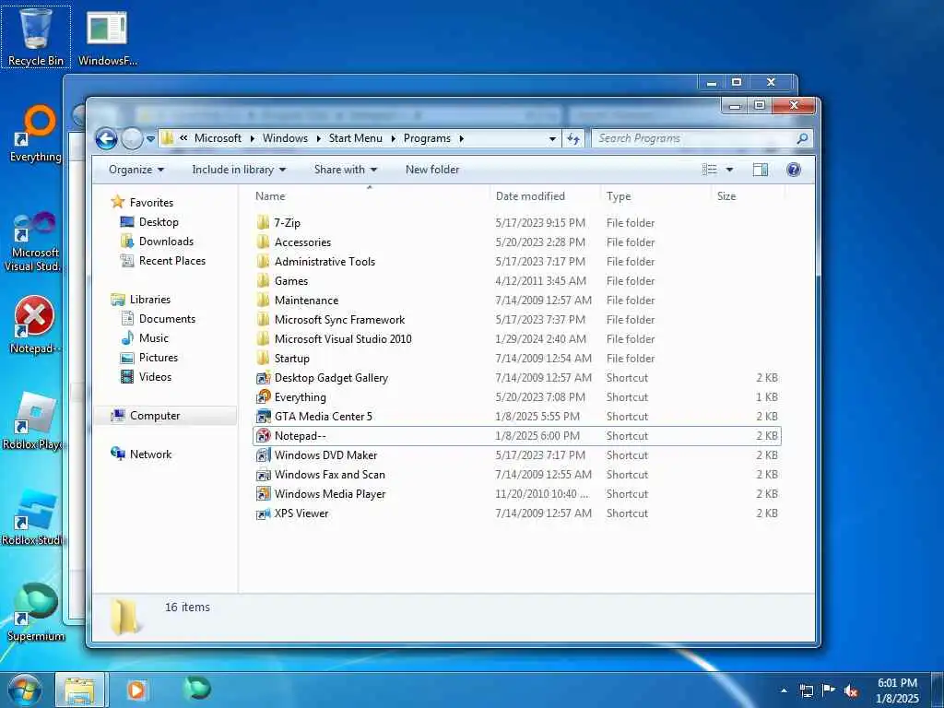
Task: Open the Share with dropdown
Action: tap(346, 170)
